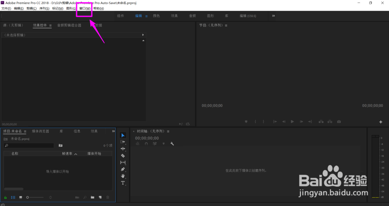Click the timeline add marker icon
Screen dimensions: 389x206
[163, 144]
